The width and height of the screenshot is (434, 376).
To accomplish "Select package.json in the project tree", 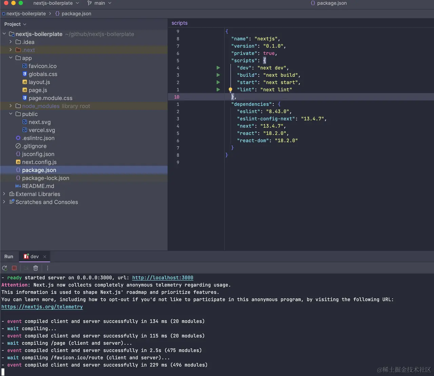I will [39, 170].
